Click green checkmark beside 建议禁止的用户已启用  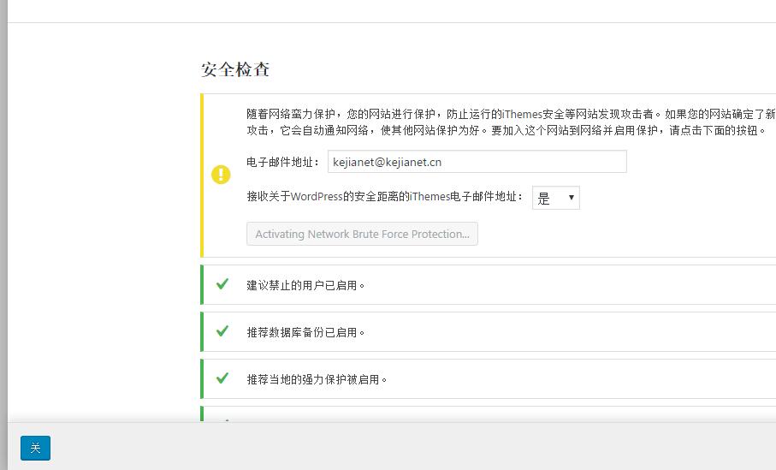pos(222,284)
